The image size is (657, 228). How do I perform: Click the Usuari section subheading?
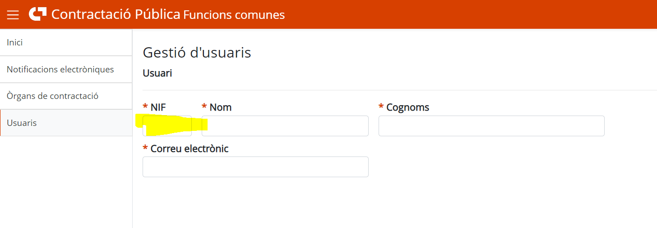click(x=157, y=73)
